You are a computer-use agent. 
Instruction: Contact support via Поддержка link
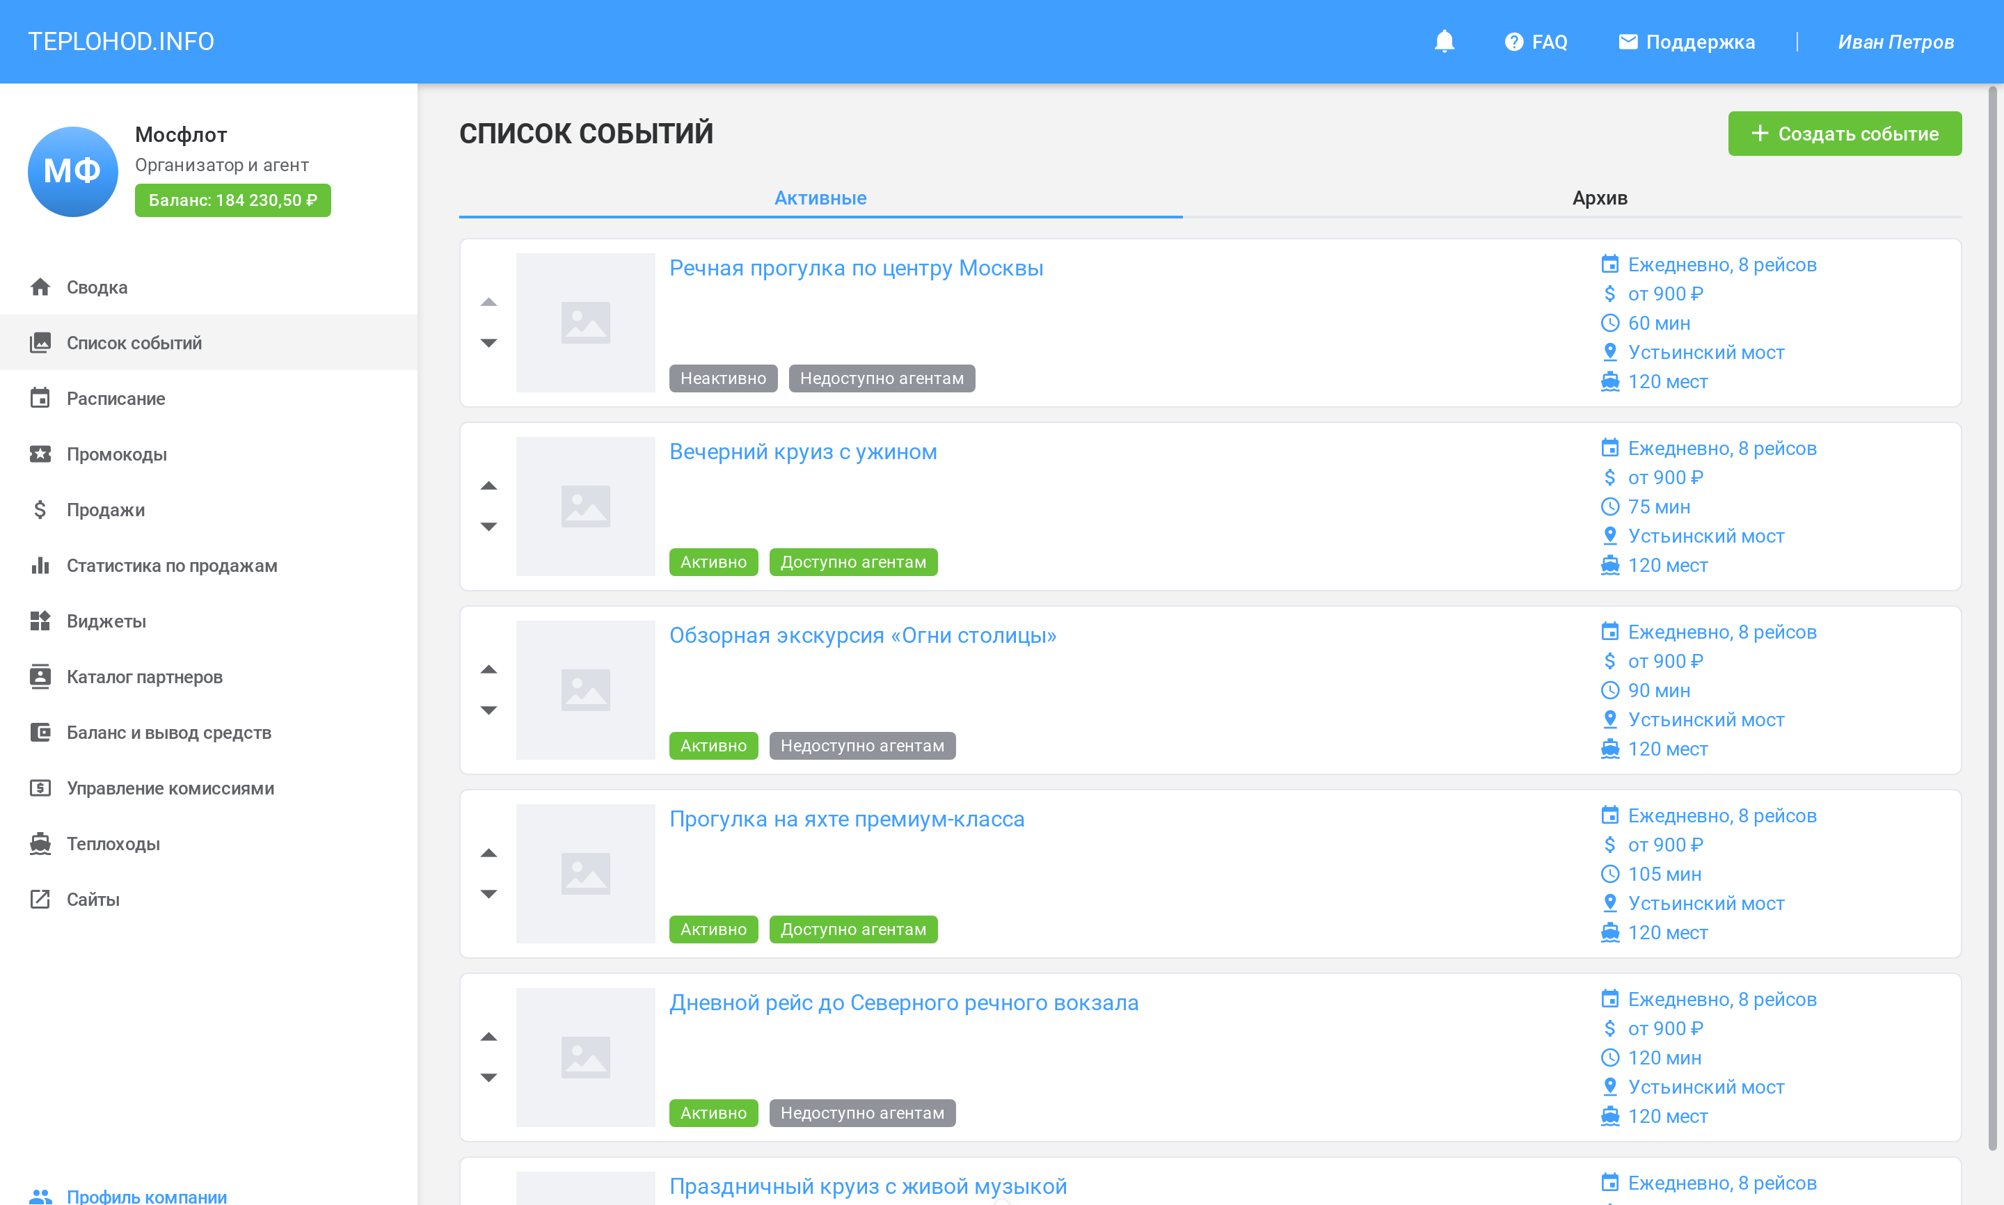pos(1686,42)
